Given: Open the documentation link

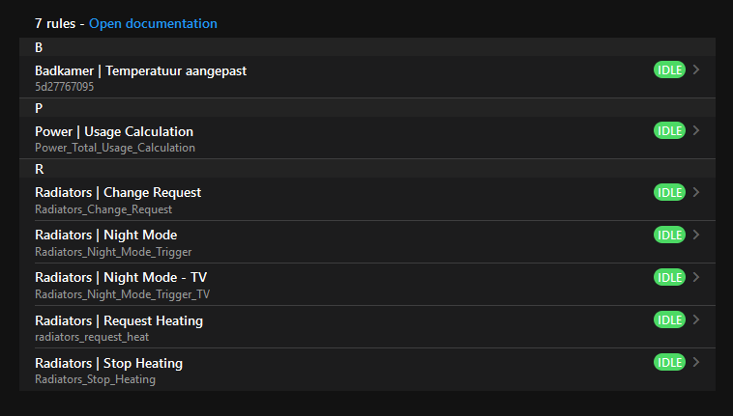Looking at the screenshot, I should pyautogui.click(x=153, y=23).
